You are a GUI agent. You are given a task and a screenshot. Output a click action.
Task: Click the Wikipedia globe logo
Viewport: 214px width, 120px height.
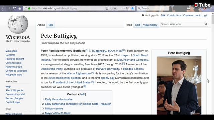(x=18, y=24)
